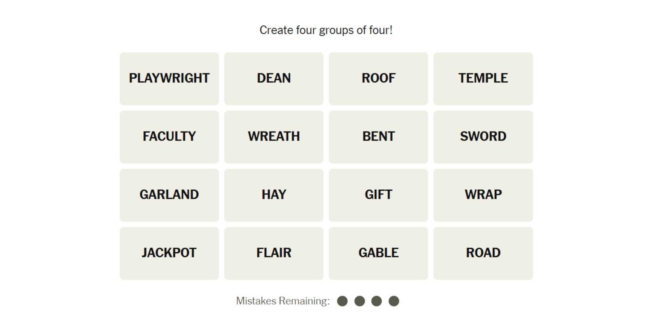The height and width of the screenshot is (326, 653).
Task: Tap the GARLAND tile
Action: (x=169, y=195)
